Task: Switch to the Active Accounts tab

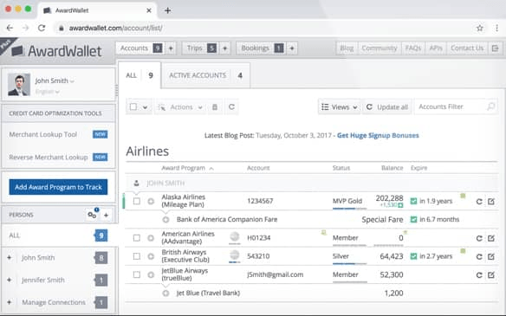Action: pyautogui.click(x=205, y=75)
